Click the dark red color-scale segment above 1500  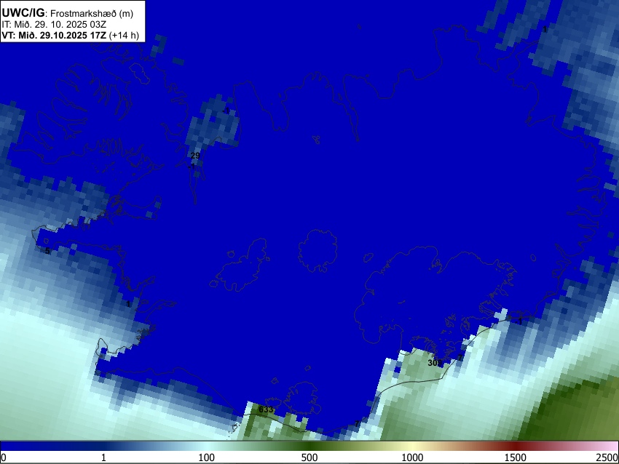(515, 447)
